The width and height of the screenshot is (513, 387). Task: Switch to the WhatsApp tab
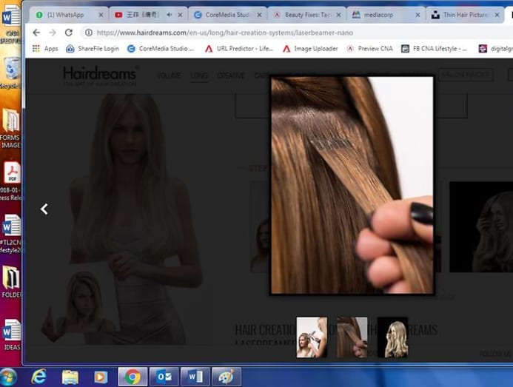coord(67,14)
